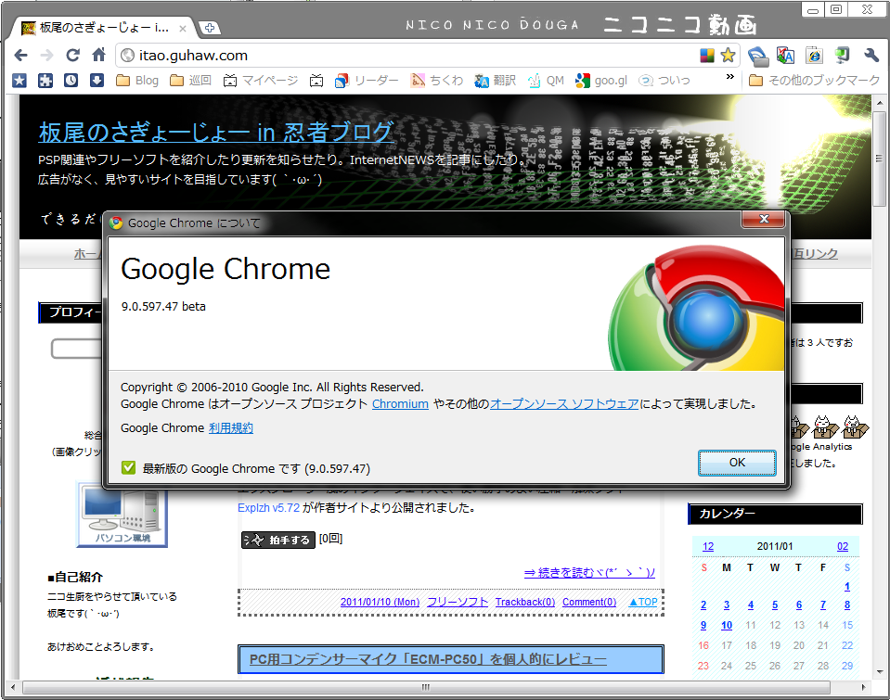Select calendar day 10
The height and width of the screenshot is (700, 890).
pos(727,625)
